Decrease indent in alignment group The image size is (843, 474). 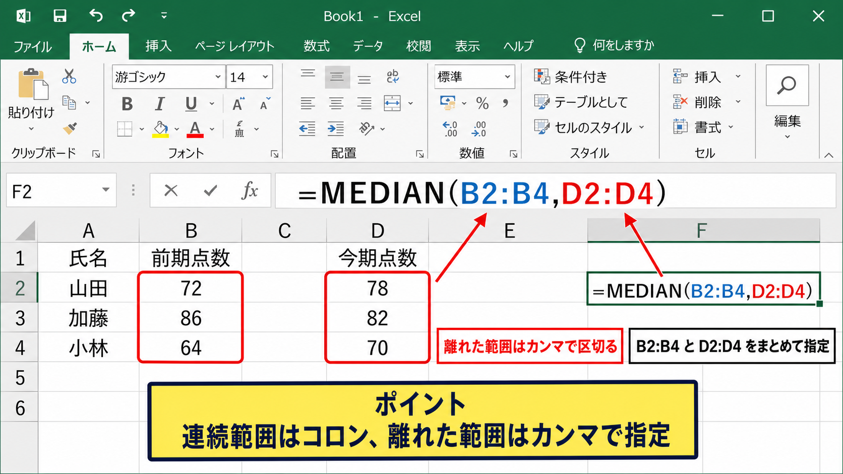coord(307,129)
